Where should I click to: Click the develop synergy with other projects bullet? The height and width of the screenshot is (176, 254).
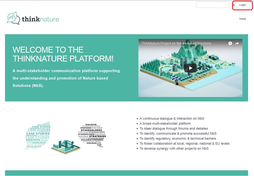click(174, 149)
